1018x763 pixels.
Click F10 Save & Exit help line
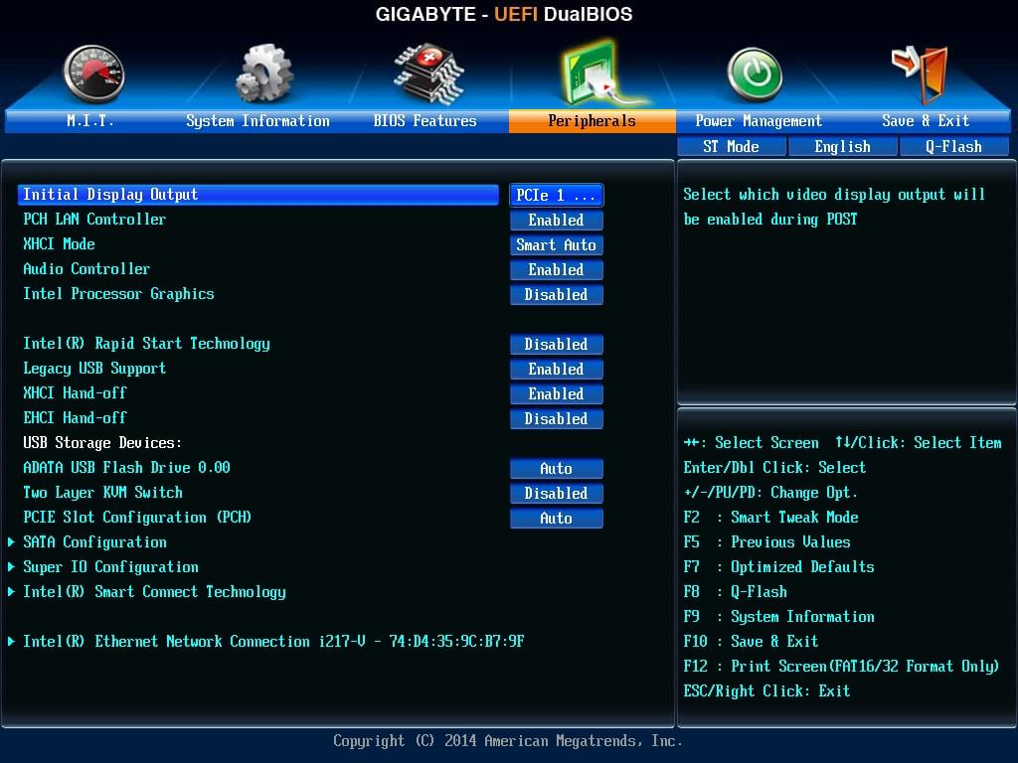[x=751, y=641]
